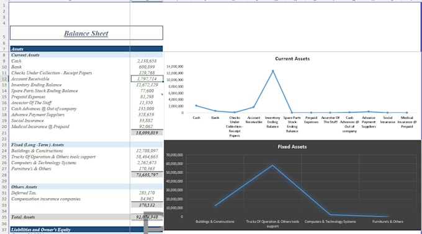This screenshot has height=234, width=422.
Task: Click the Fixed (Long-Term) Assets heading
Action: click(x=37, y=145)
